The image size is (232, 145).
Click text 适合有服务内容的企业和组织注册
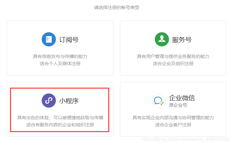(x=60, y=125)
